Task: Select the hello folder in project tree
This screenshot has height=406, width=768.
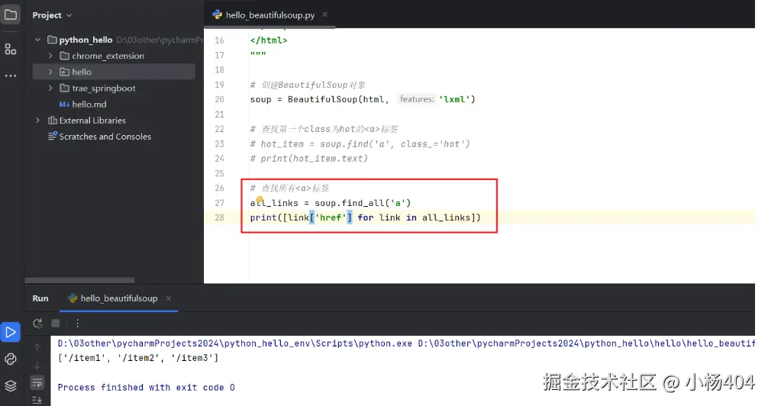Action: (114, 72)
